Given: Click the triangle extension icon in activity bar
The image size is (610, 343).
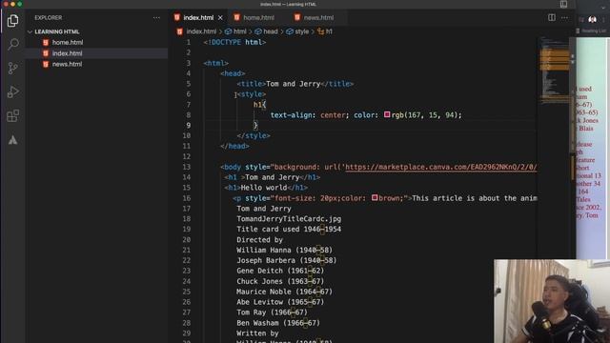Looking at the screenshot, I should [12, 140].
